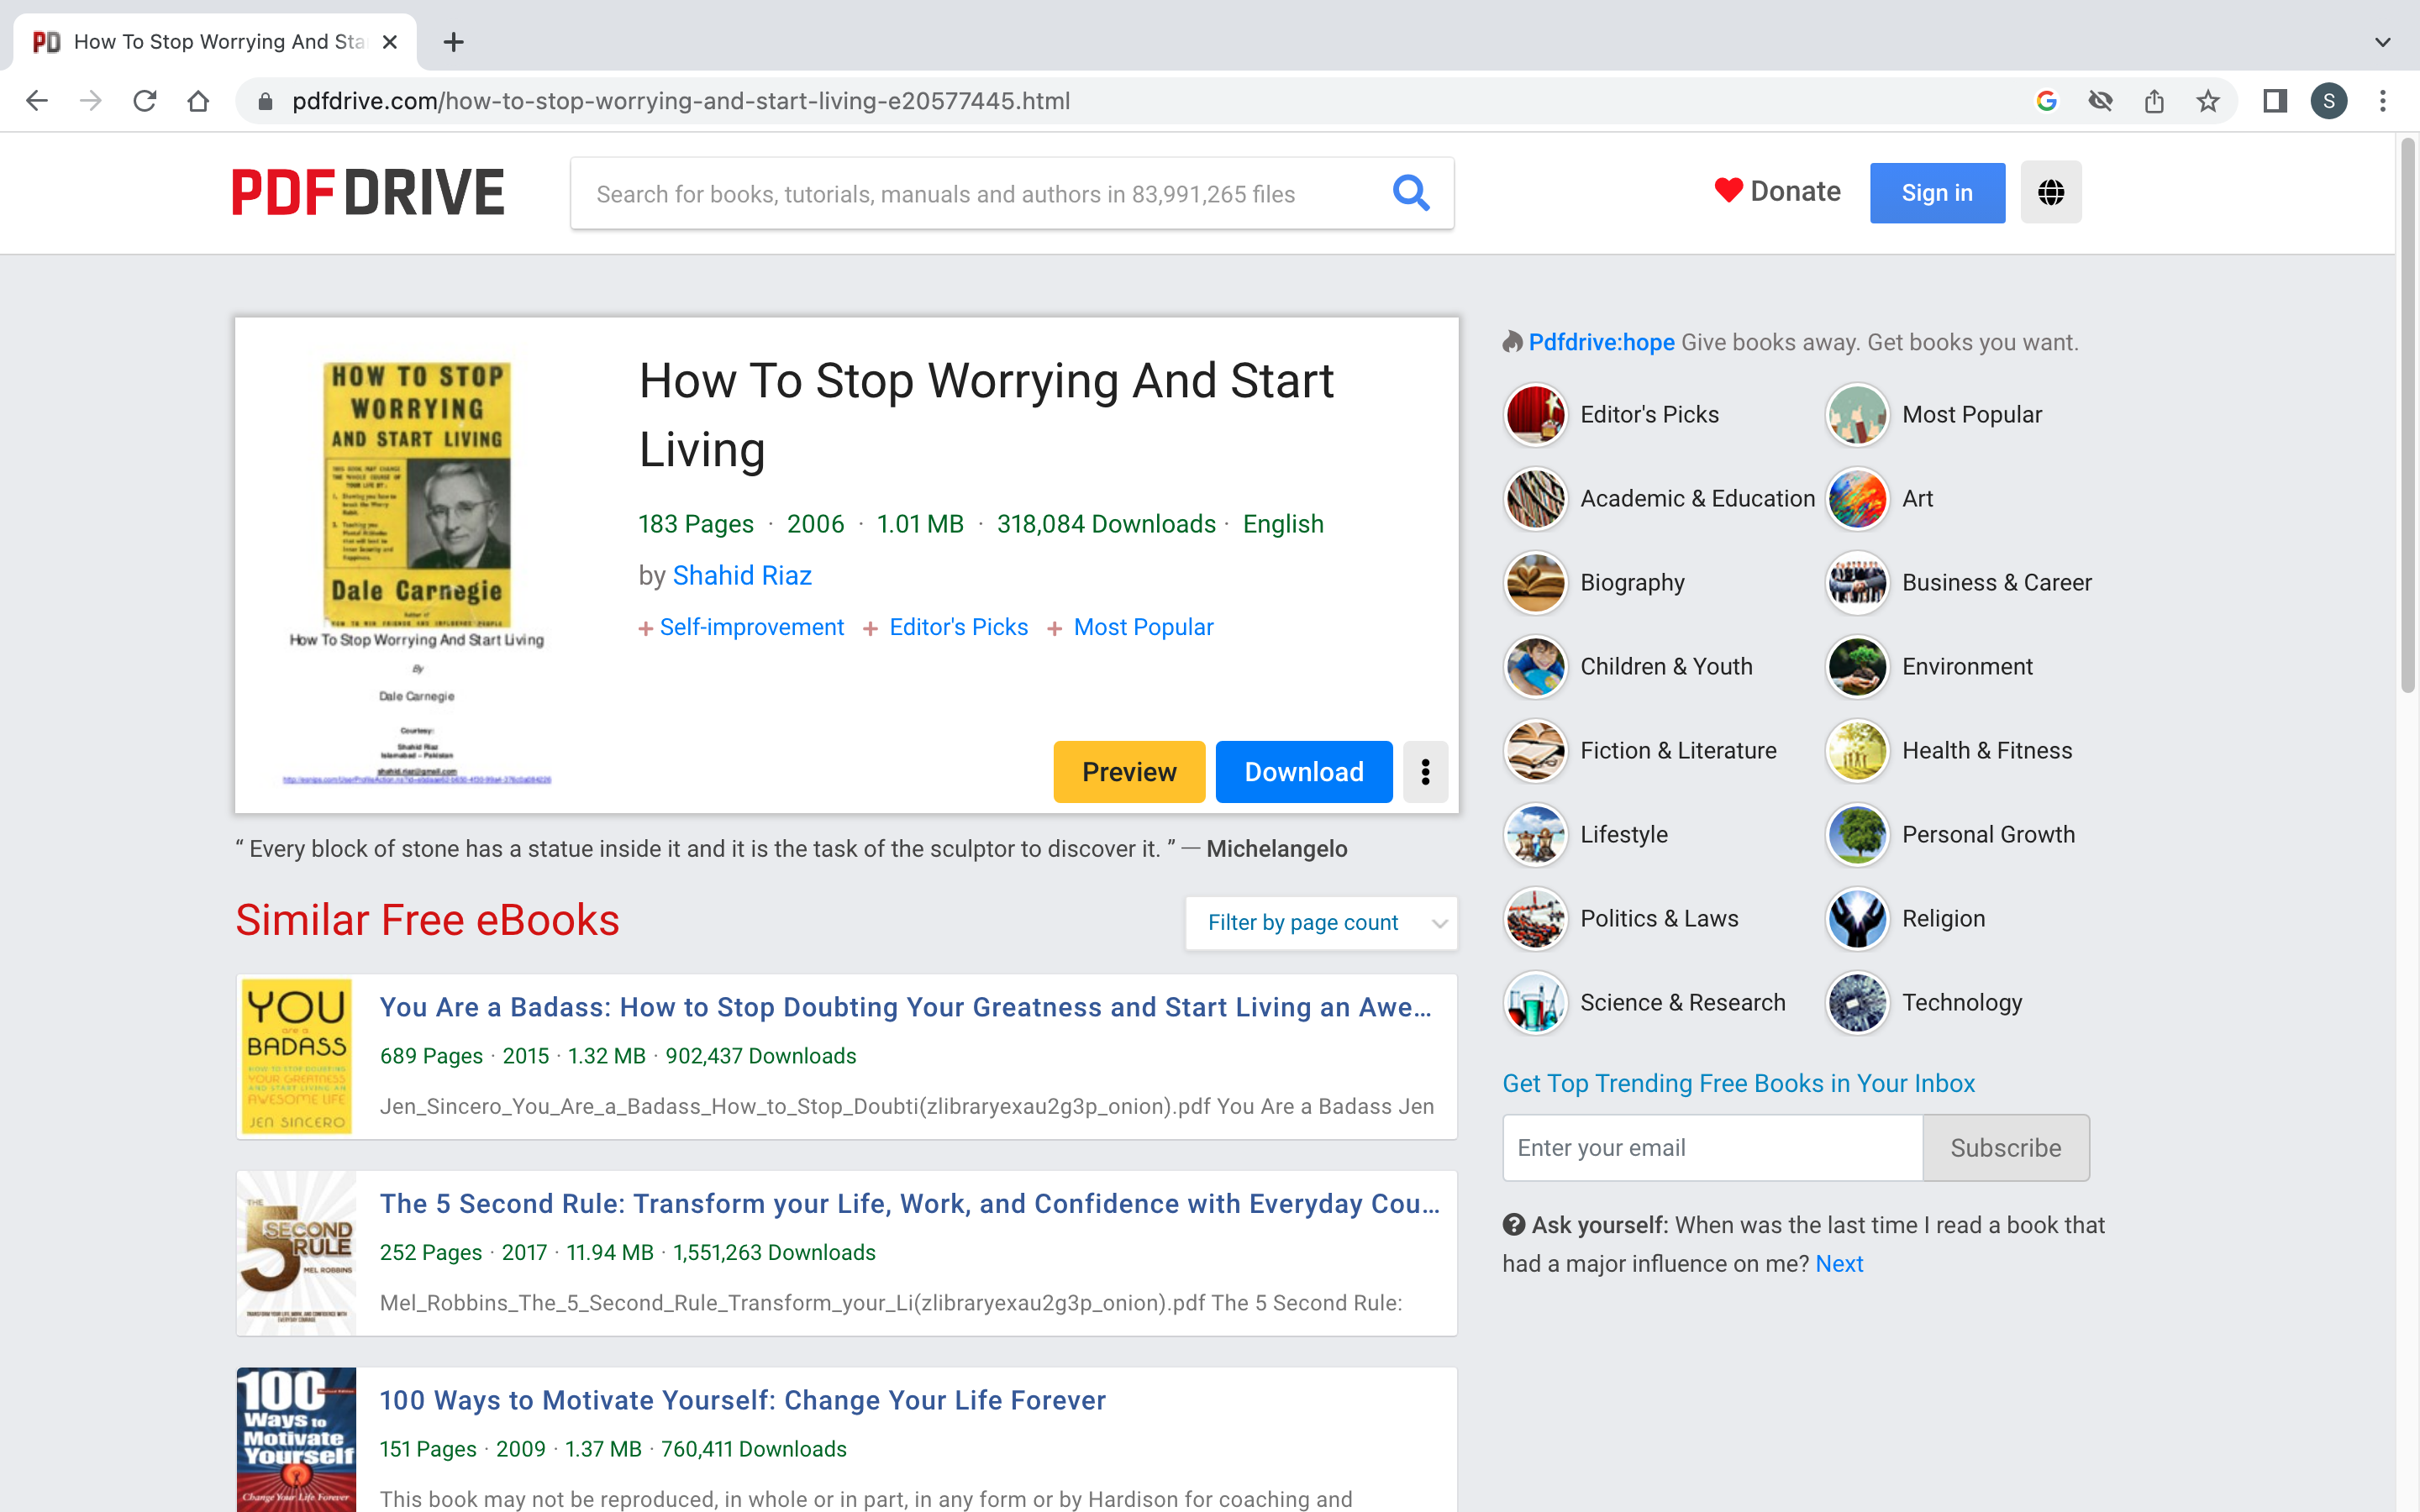Reload the page
Viewport: 2420px width, 1512px height.
(145, 101)
